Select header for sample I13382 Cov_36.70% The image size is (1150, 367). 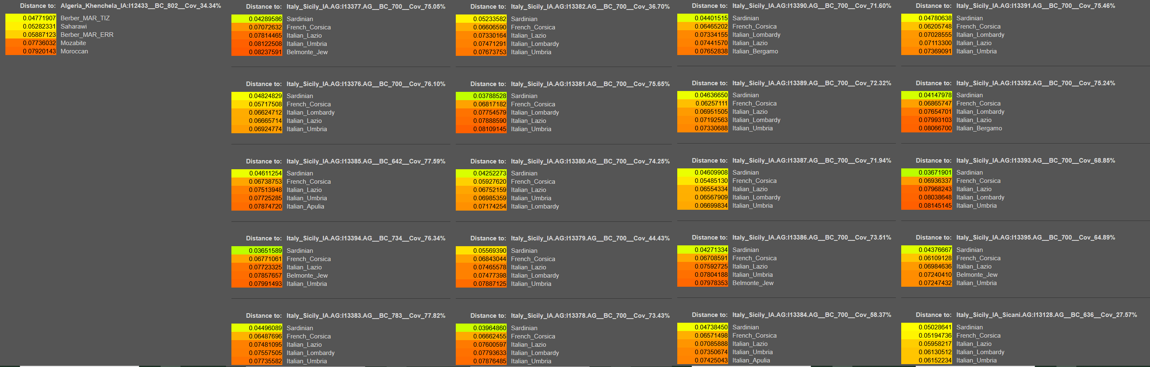point(590,7)
